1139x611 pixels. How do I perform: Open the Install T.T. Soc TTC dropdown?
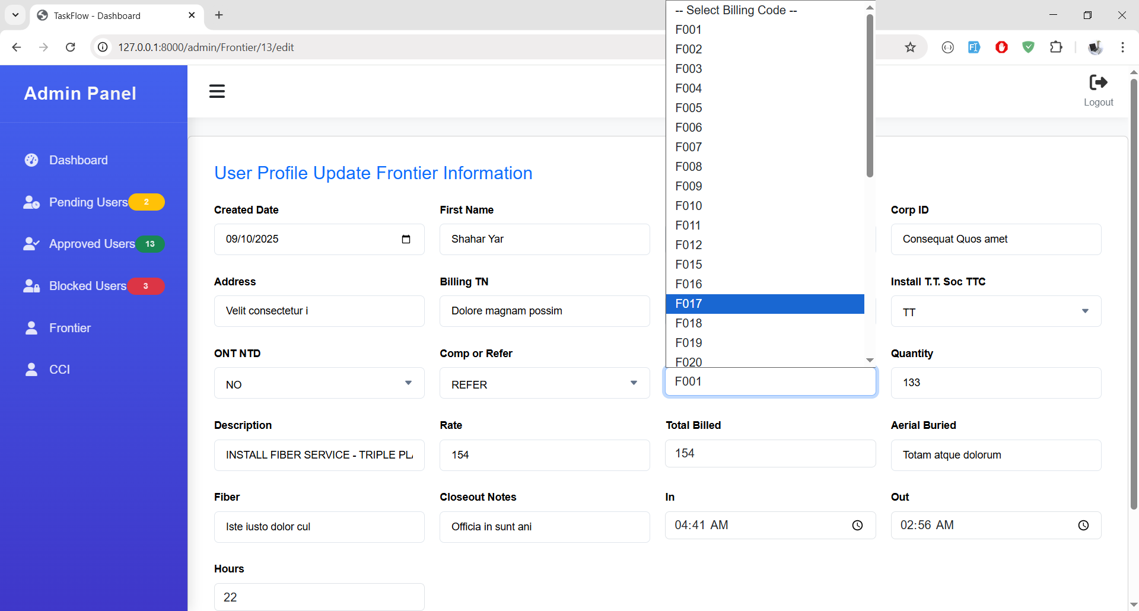(995, 312)
